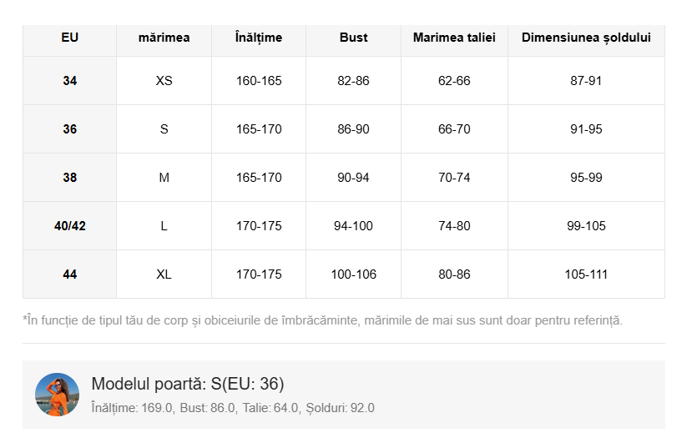The height and width of the screenshot is (443, 692).
Task: Click waist value 62-66
Action: [454, 81]
